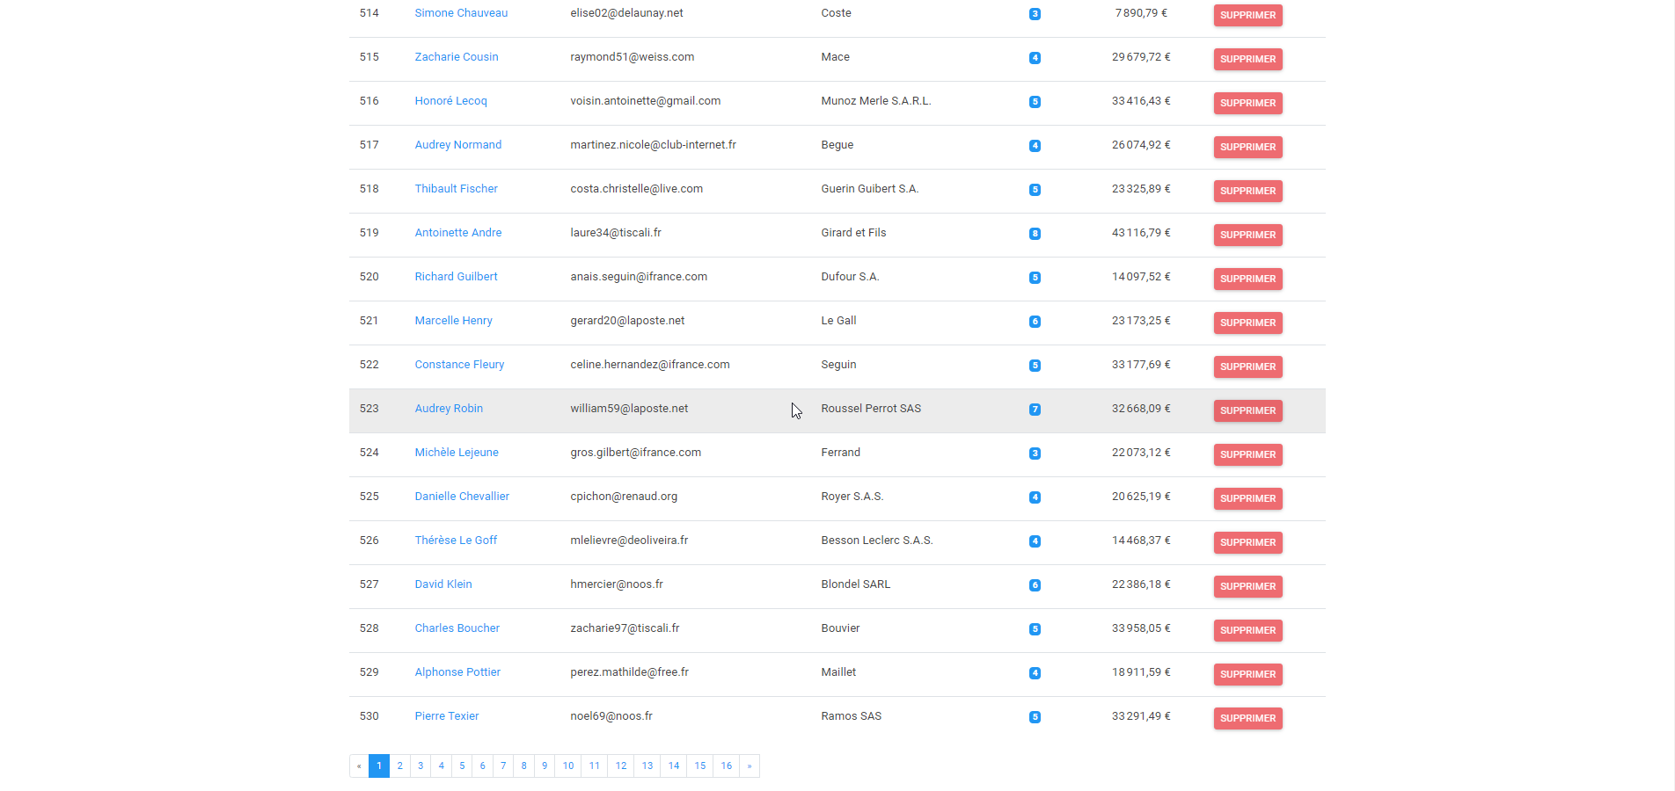The width and height of the screenshot is (1675, 791).
Task: Click the order count badge for Simone Chauveau
Action: [1035, 14]
